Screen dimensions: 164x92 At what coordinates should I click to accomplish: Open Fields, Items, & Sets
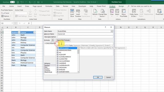click(134, 13)
